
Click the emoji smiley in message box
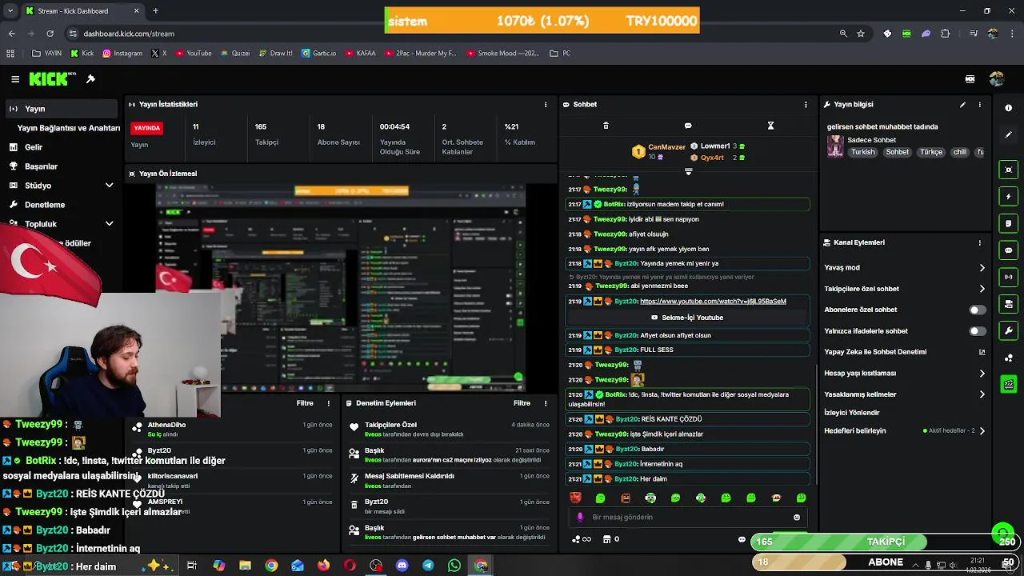point(797,518)
